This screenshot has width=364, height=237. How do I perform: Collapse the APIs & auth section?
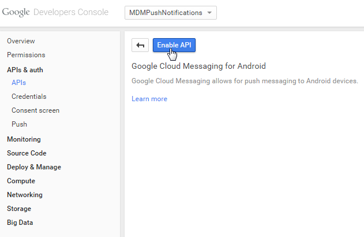(x=25, y=70)
